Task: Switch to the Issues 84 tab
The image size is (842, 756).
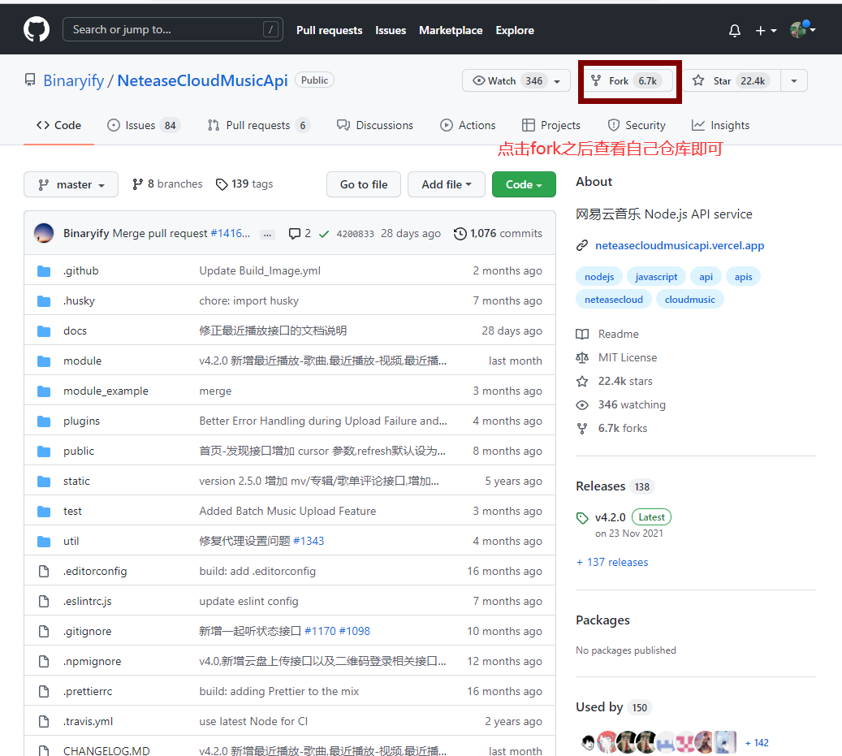Action: coord(144,125)
